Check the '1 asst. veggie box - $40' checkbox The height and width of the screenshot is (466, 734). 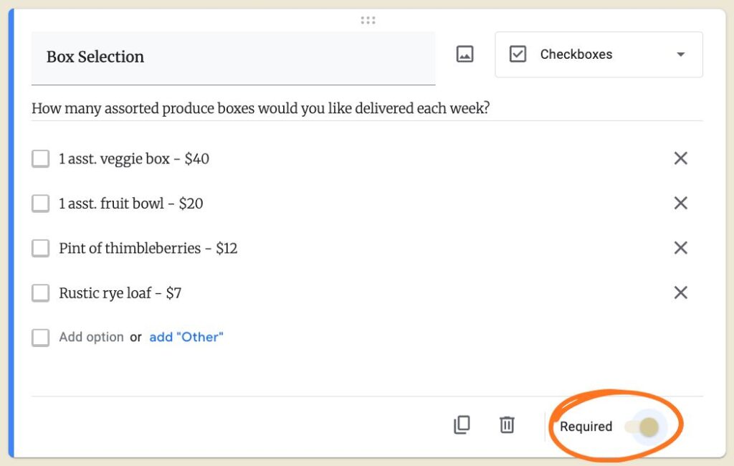click(40, 159)
